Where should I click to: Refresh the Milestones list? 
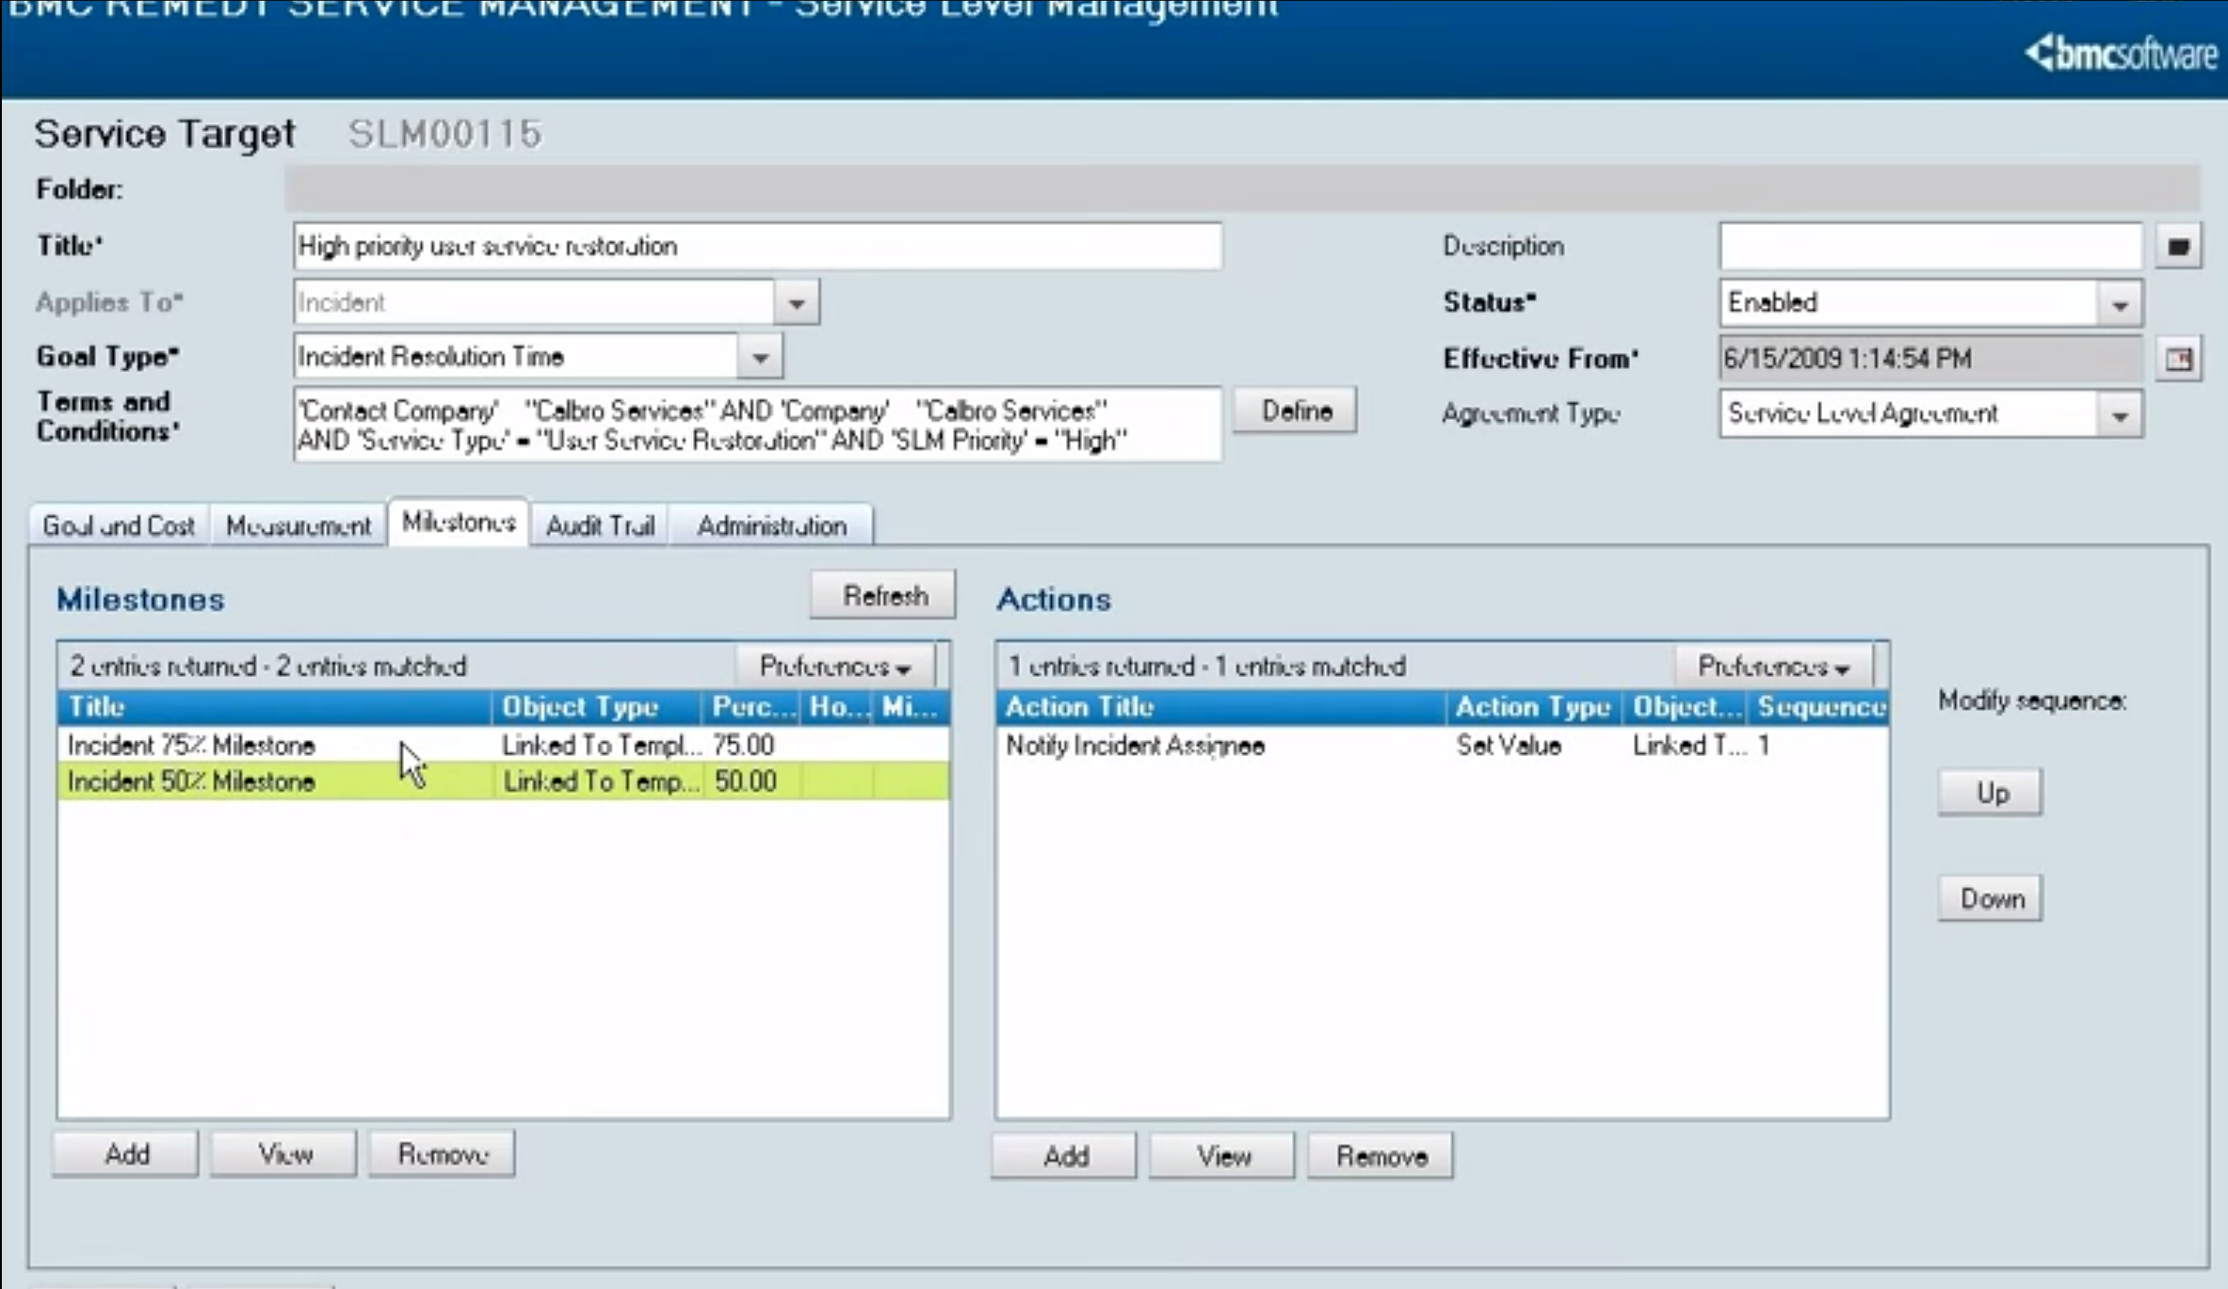coord(883,596)
